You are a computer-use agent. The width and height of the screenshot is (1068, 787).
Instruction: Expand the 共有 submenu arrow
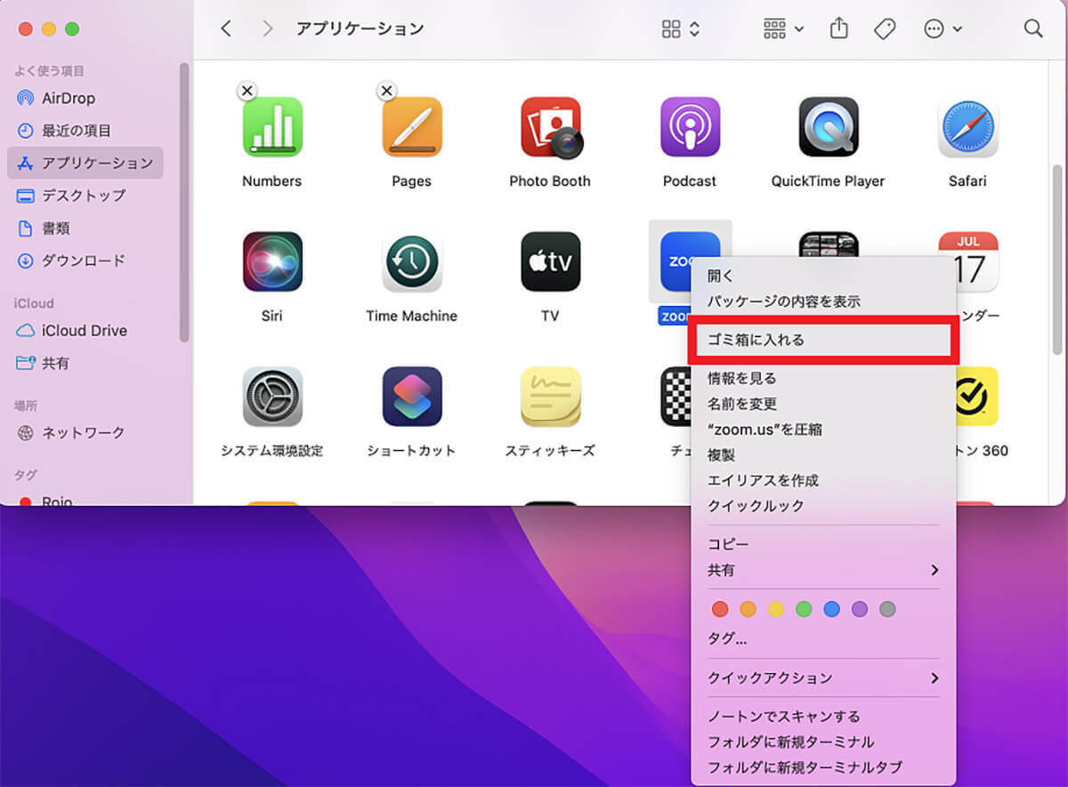(934, 570)
